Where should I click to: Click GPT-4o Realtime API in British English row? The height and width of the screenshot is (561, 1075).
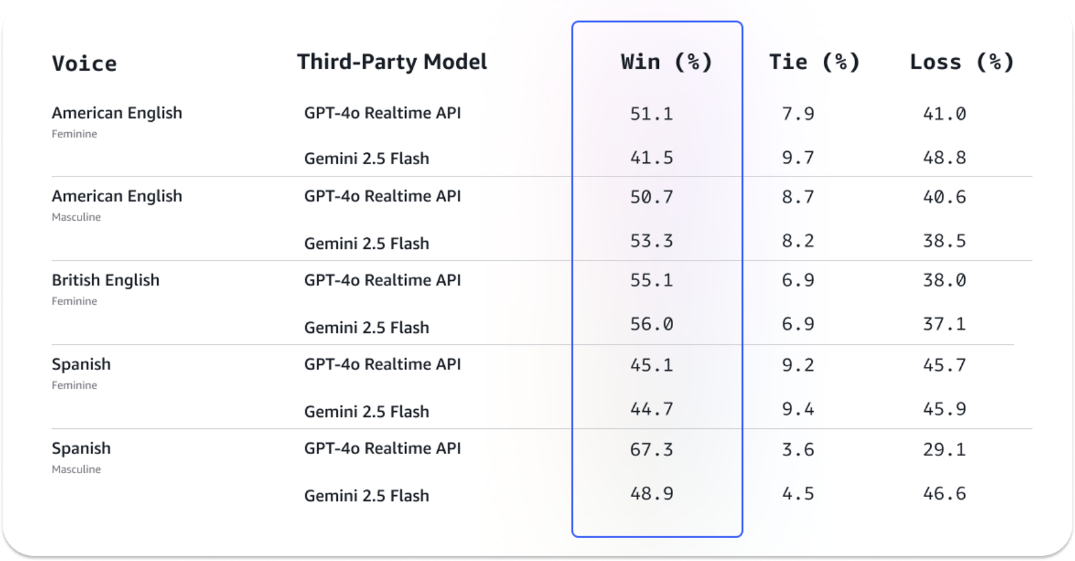[x=382, y=280]
